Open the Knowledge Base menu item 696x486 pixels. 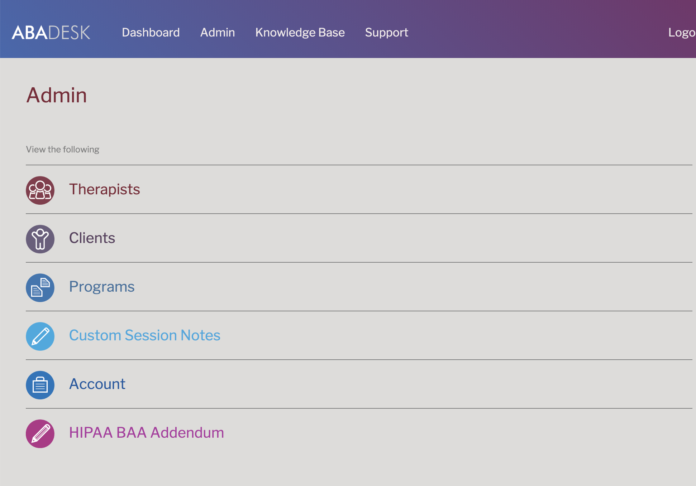click(x=300, y=33)
